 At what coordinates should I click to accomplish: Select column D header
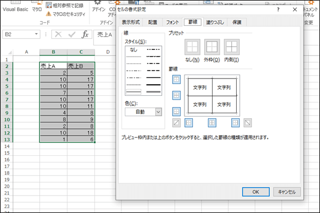pos(108,52)
